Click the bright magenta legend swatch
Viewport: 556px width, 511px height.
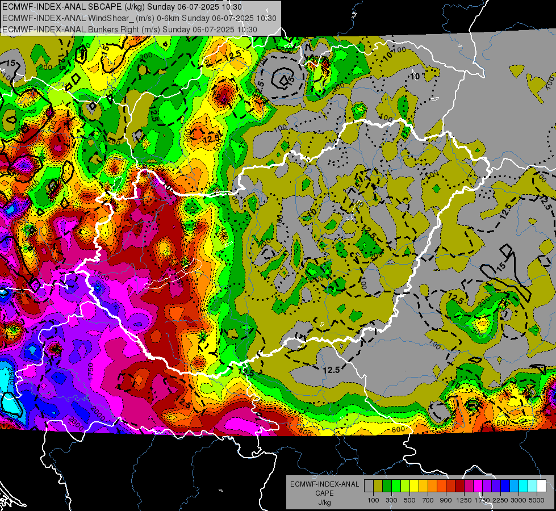(478, 486)
